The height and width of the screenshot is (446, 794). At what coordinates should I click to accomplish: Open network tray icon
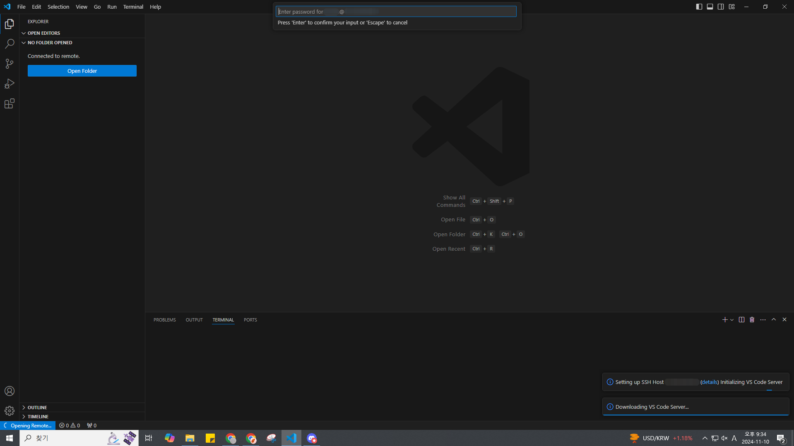715,438
